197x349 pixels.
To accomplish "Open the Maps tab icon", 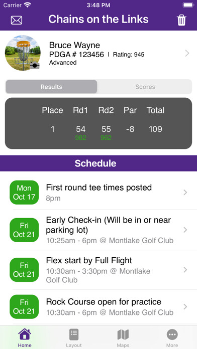I will pyautogui.click(x=123, y=334).
